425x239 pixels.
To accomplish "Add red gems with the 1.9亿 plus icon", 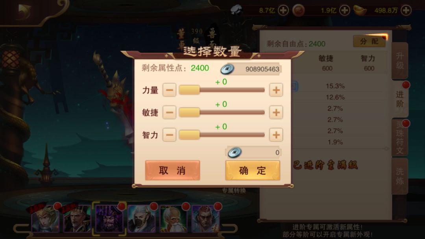I will [344, 11].
